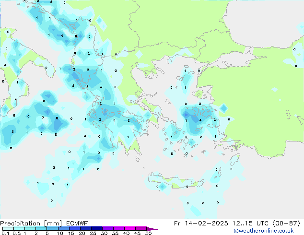Select the "ECMWF" model label

coord(77,223)
